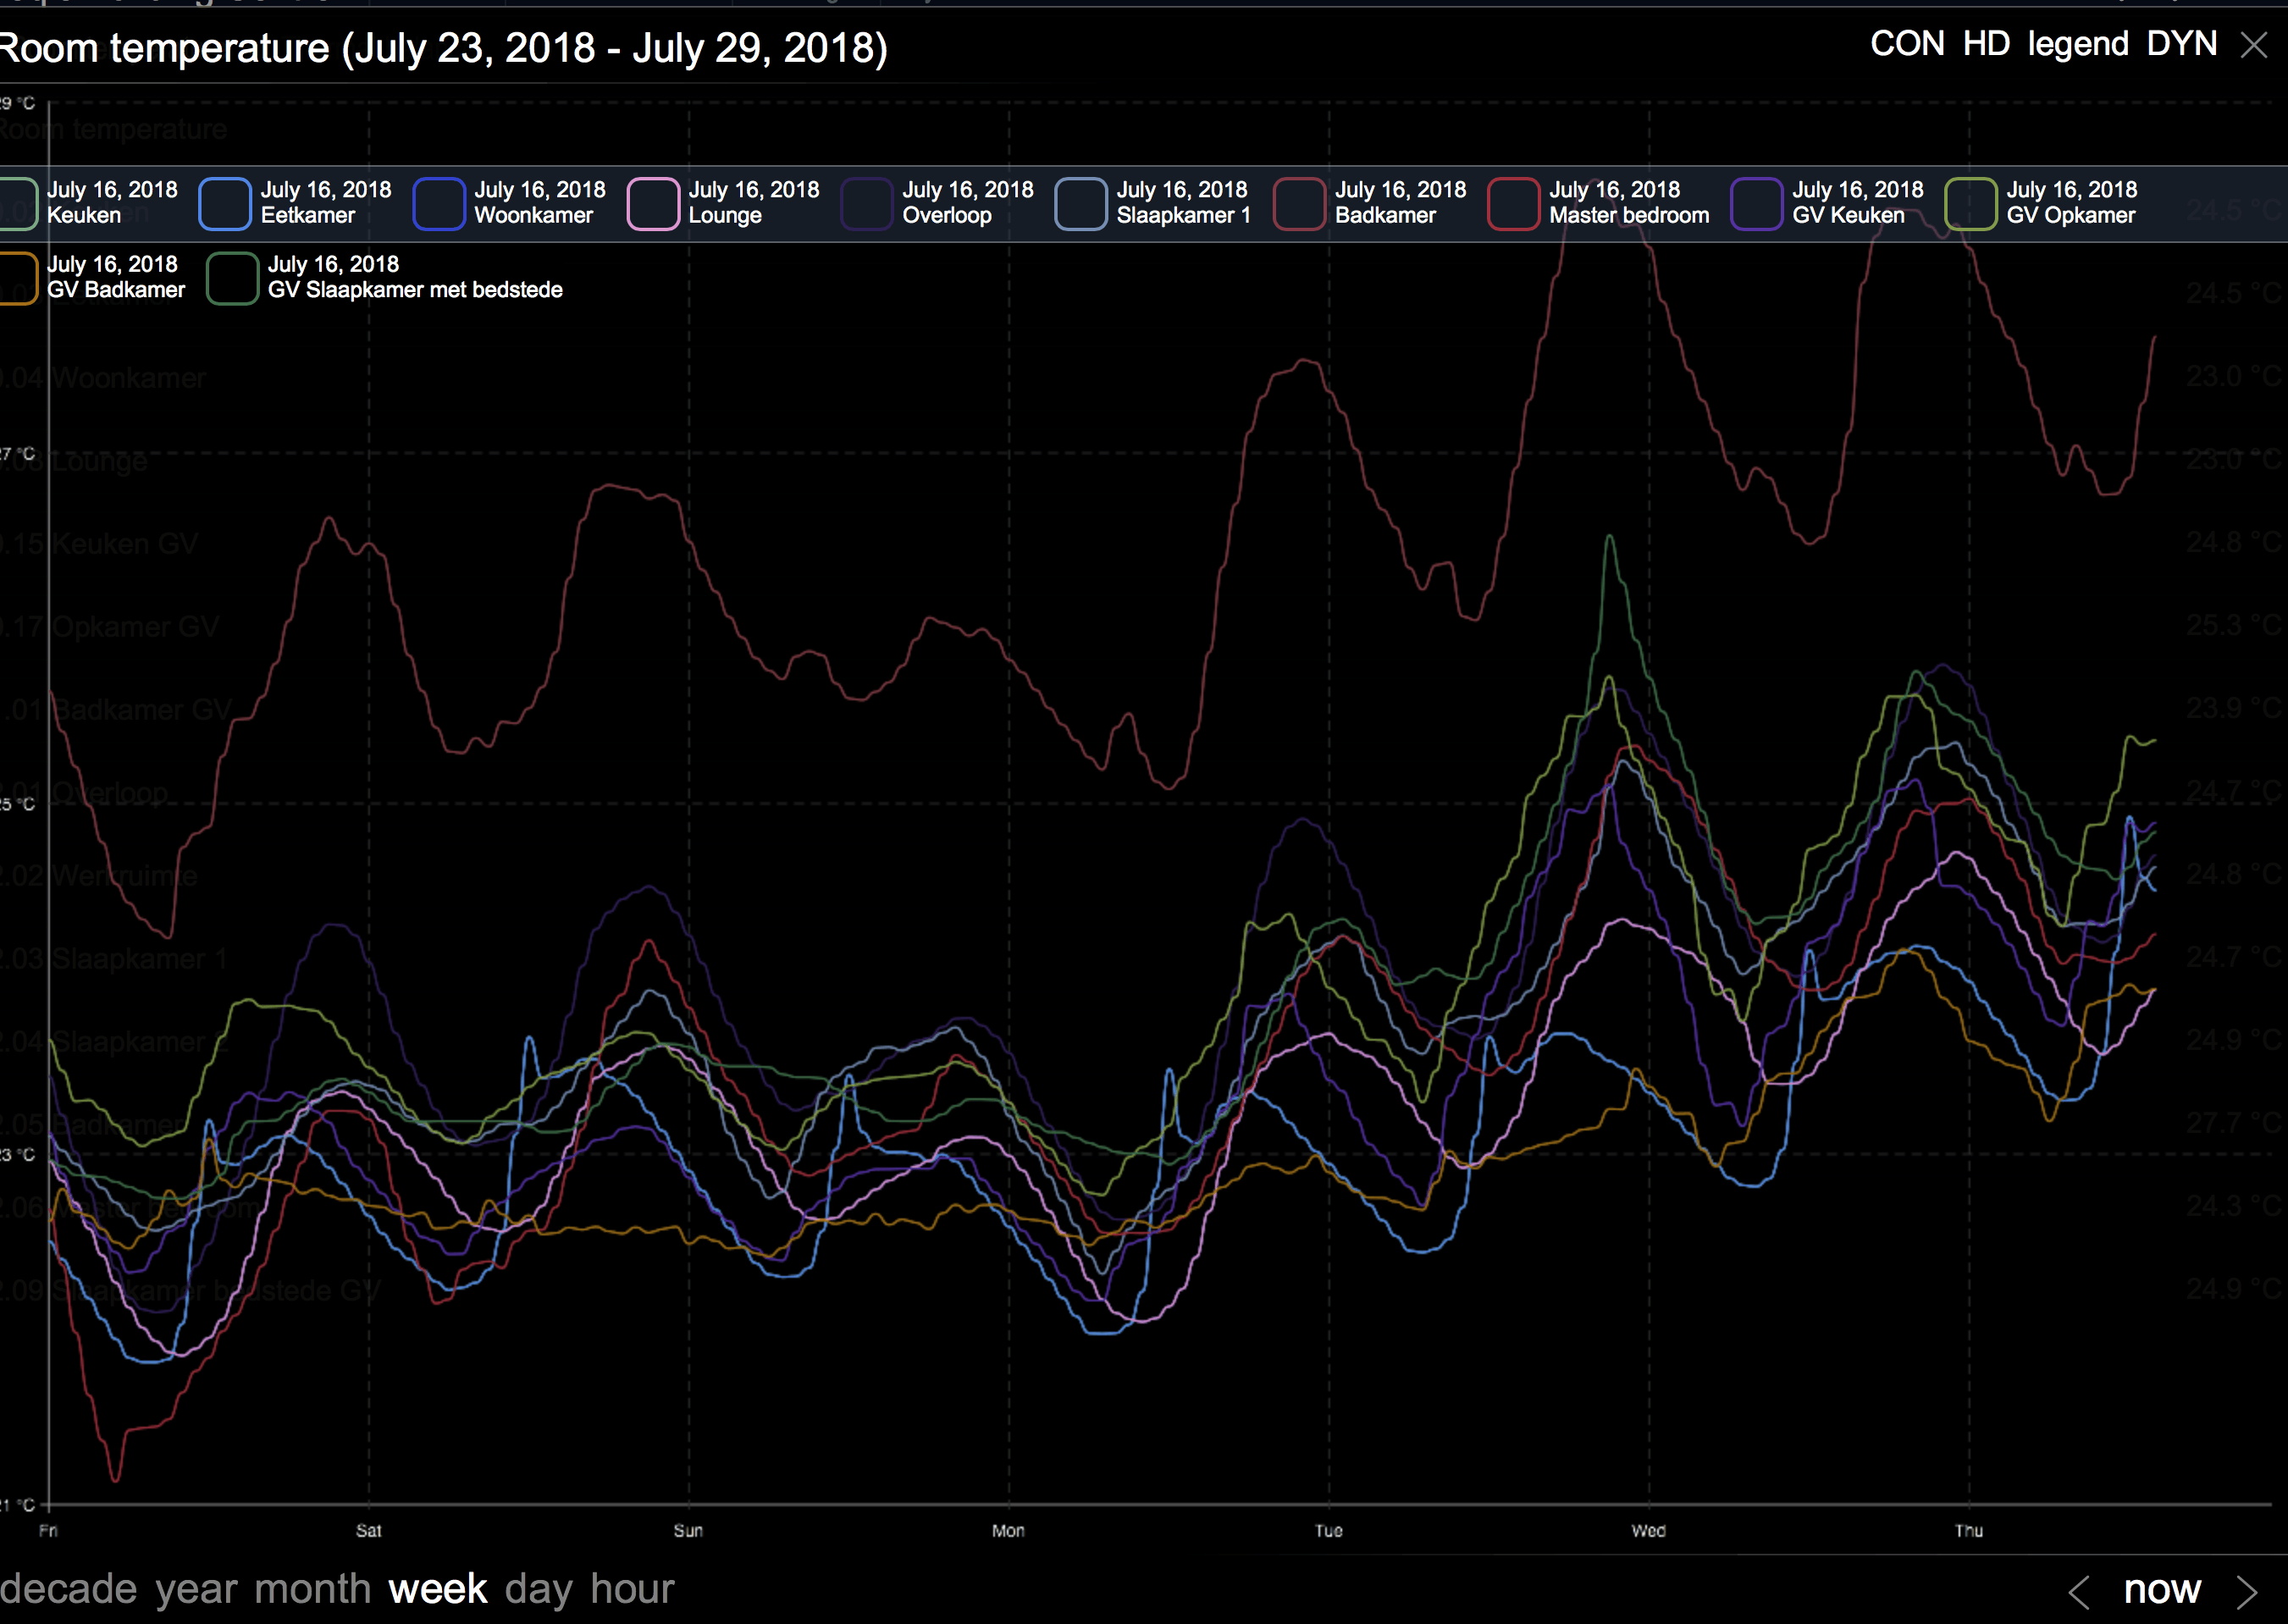The image size is (2288, 1624).
Task: Switch the time range to day
Action: pos(539,1589)
